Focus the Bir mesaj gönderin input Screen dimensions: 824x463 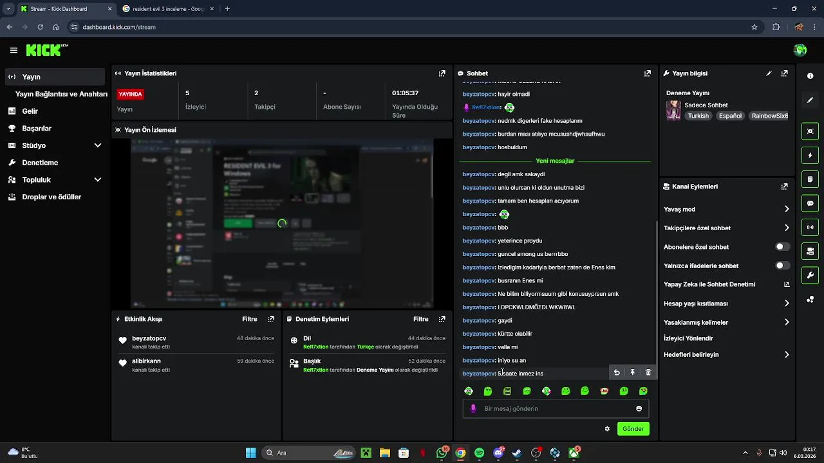(x=556, y=408)
